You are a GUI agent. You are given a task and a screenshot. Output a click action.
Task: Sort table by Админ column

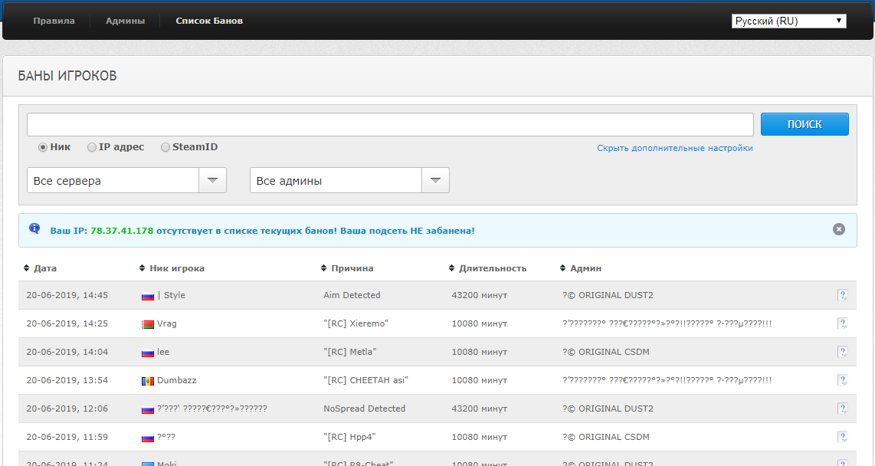pos(585,268)
